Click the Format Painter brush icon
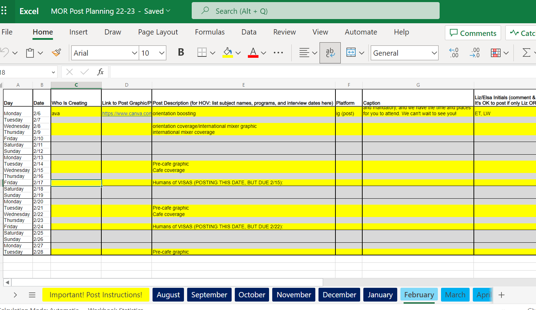Image resolution: width=536 pixels, height=310 pixels. click(56, 53)
